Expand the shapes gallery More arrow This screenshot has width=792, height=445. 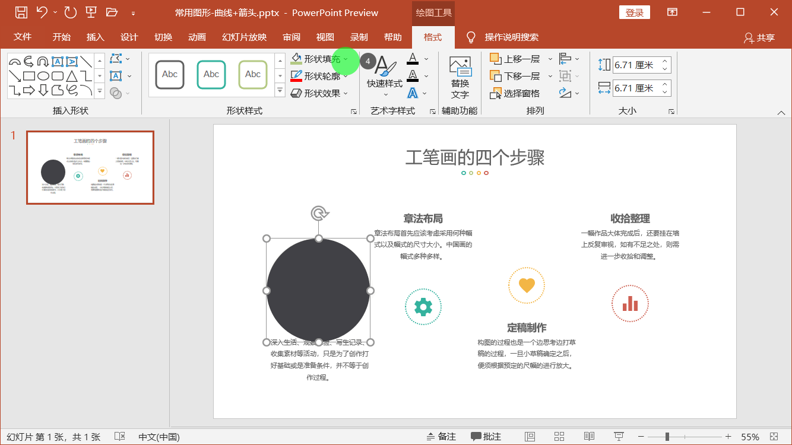pyautogui.click(x=100, y=91)
